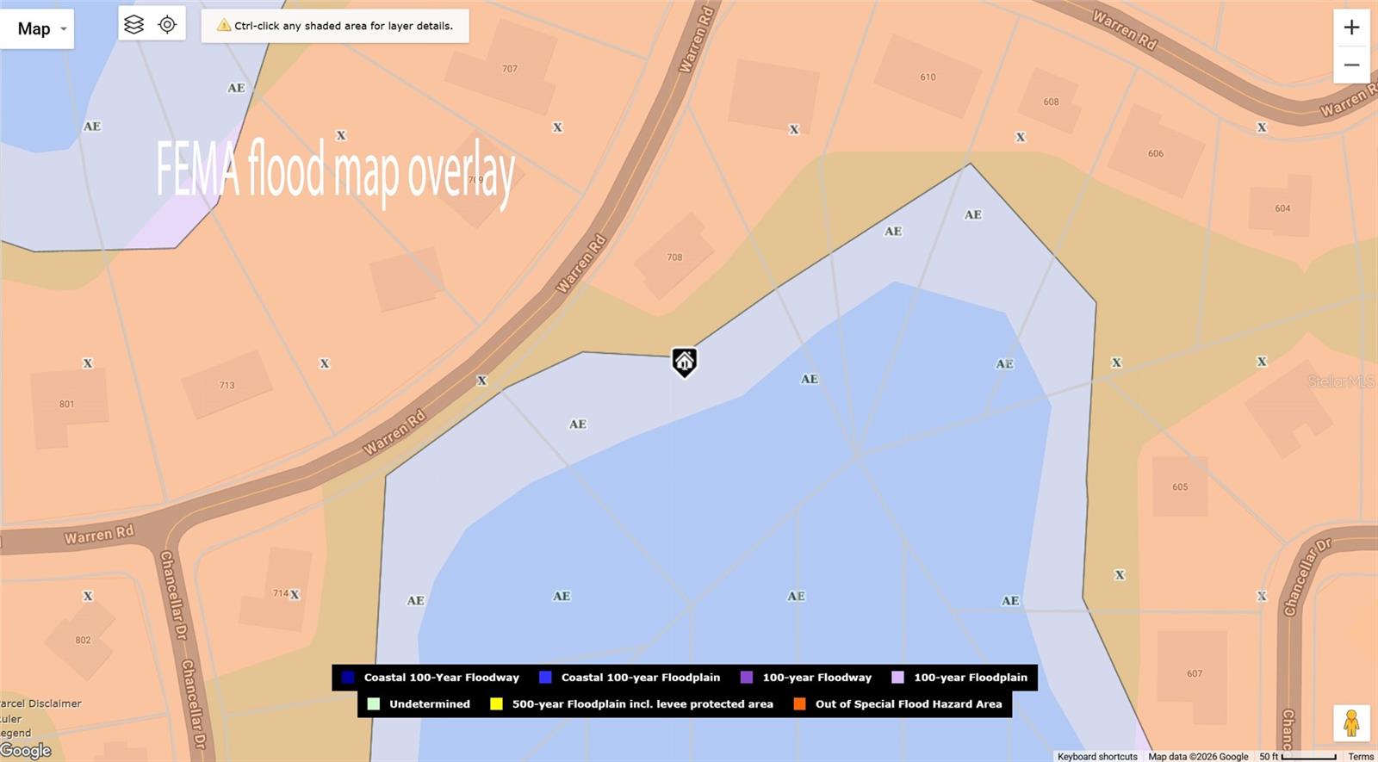Click house number 605 on the map
The image size is (1378, 762).
[1180, 487]
